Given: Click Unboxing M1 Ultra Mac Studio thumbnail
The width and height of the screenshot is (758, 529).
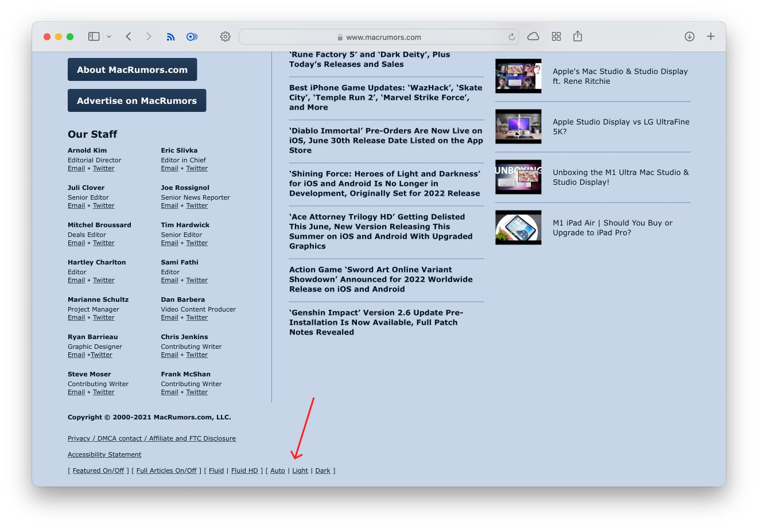Looking at the screenshot, I should (x=518, y=177).
